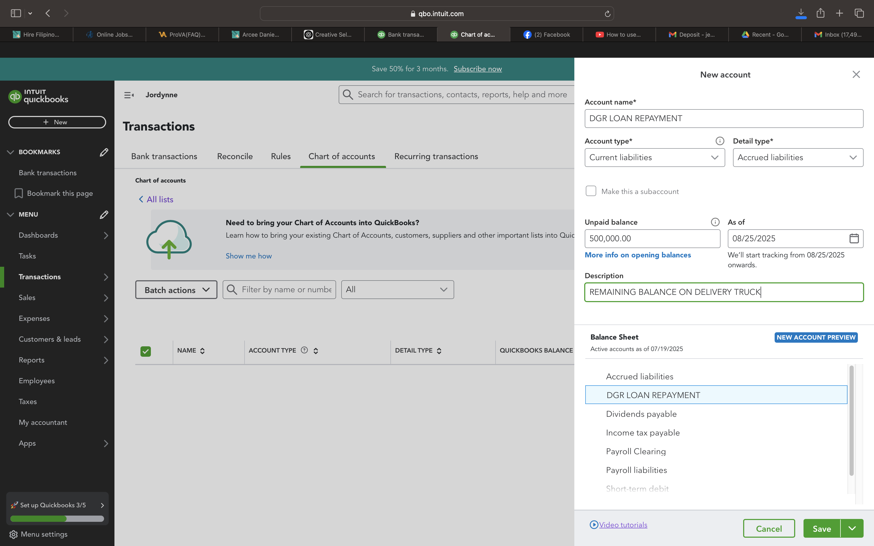This screenshot has width=874, height=546.
Task: Follow the Subscribe now link
Action: [478, 69]
